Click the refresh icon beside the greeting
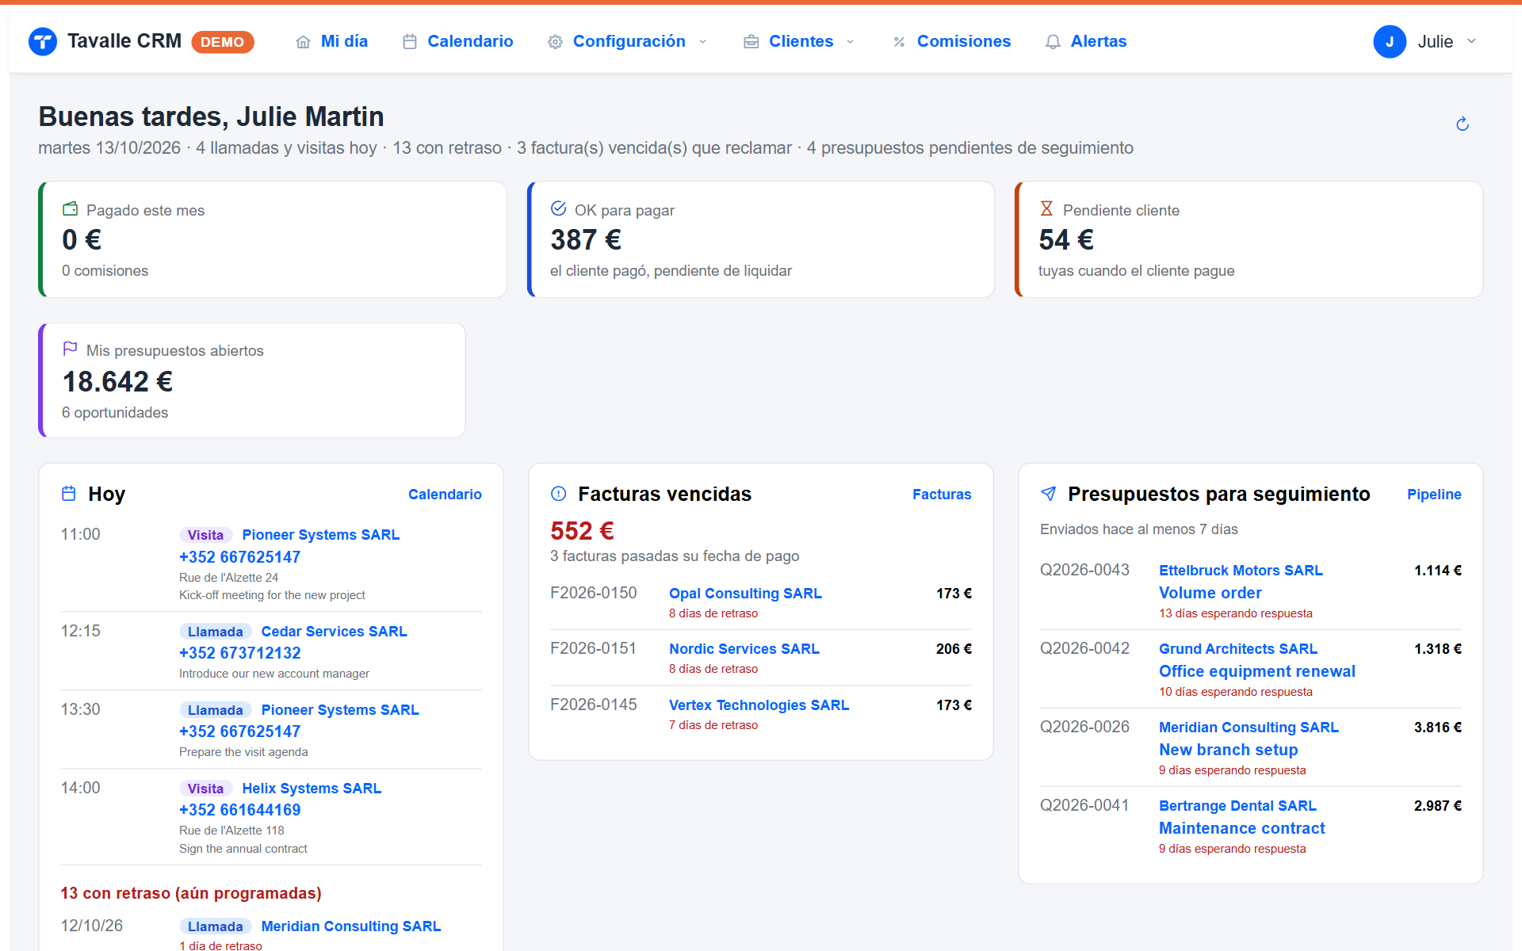 1463,124
